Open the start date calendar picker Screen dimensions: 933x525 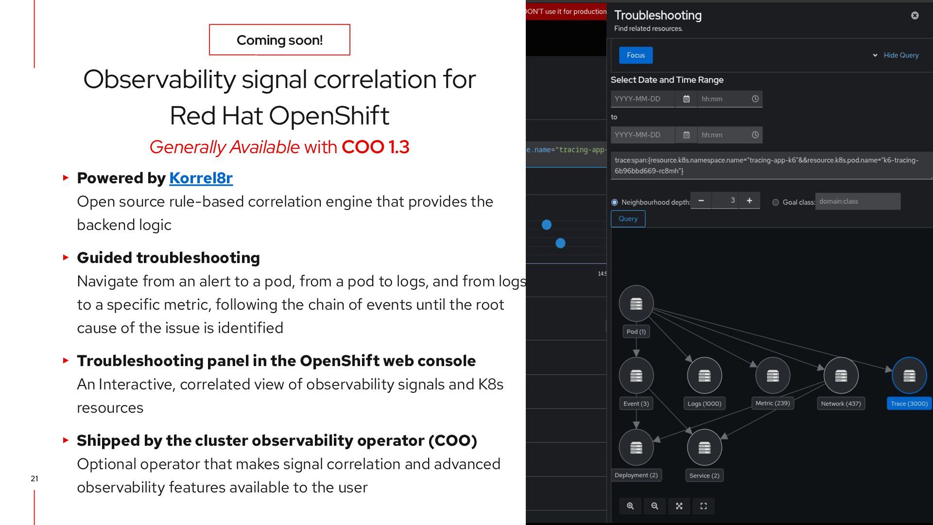(686, 99)
